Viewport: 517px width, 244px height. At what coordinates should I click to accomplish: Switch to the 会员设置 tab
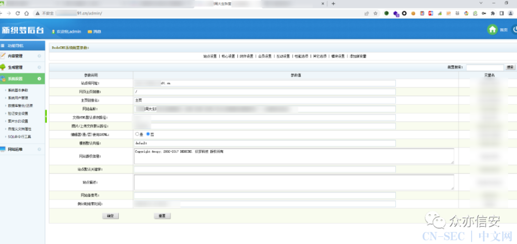tap(265, 56)
